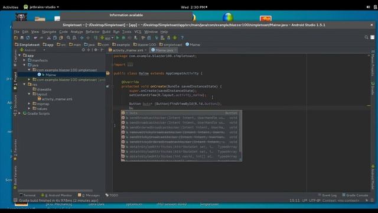Open the File menu
The width and height of the screenshot is (378, 213).
(x=17, y=31)
